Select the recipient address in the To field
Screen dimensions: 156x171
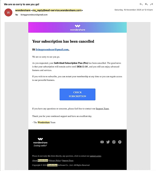point(34,15)
